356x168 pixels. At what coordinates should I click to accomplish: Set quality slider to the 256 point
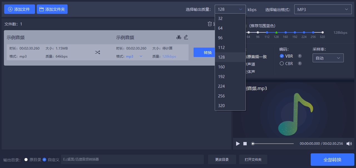point(313,32)
